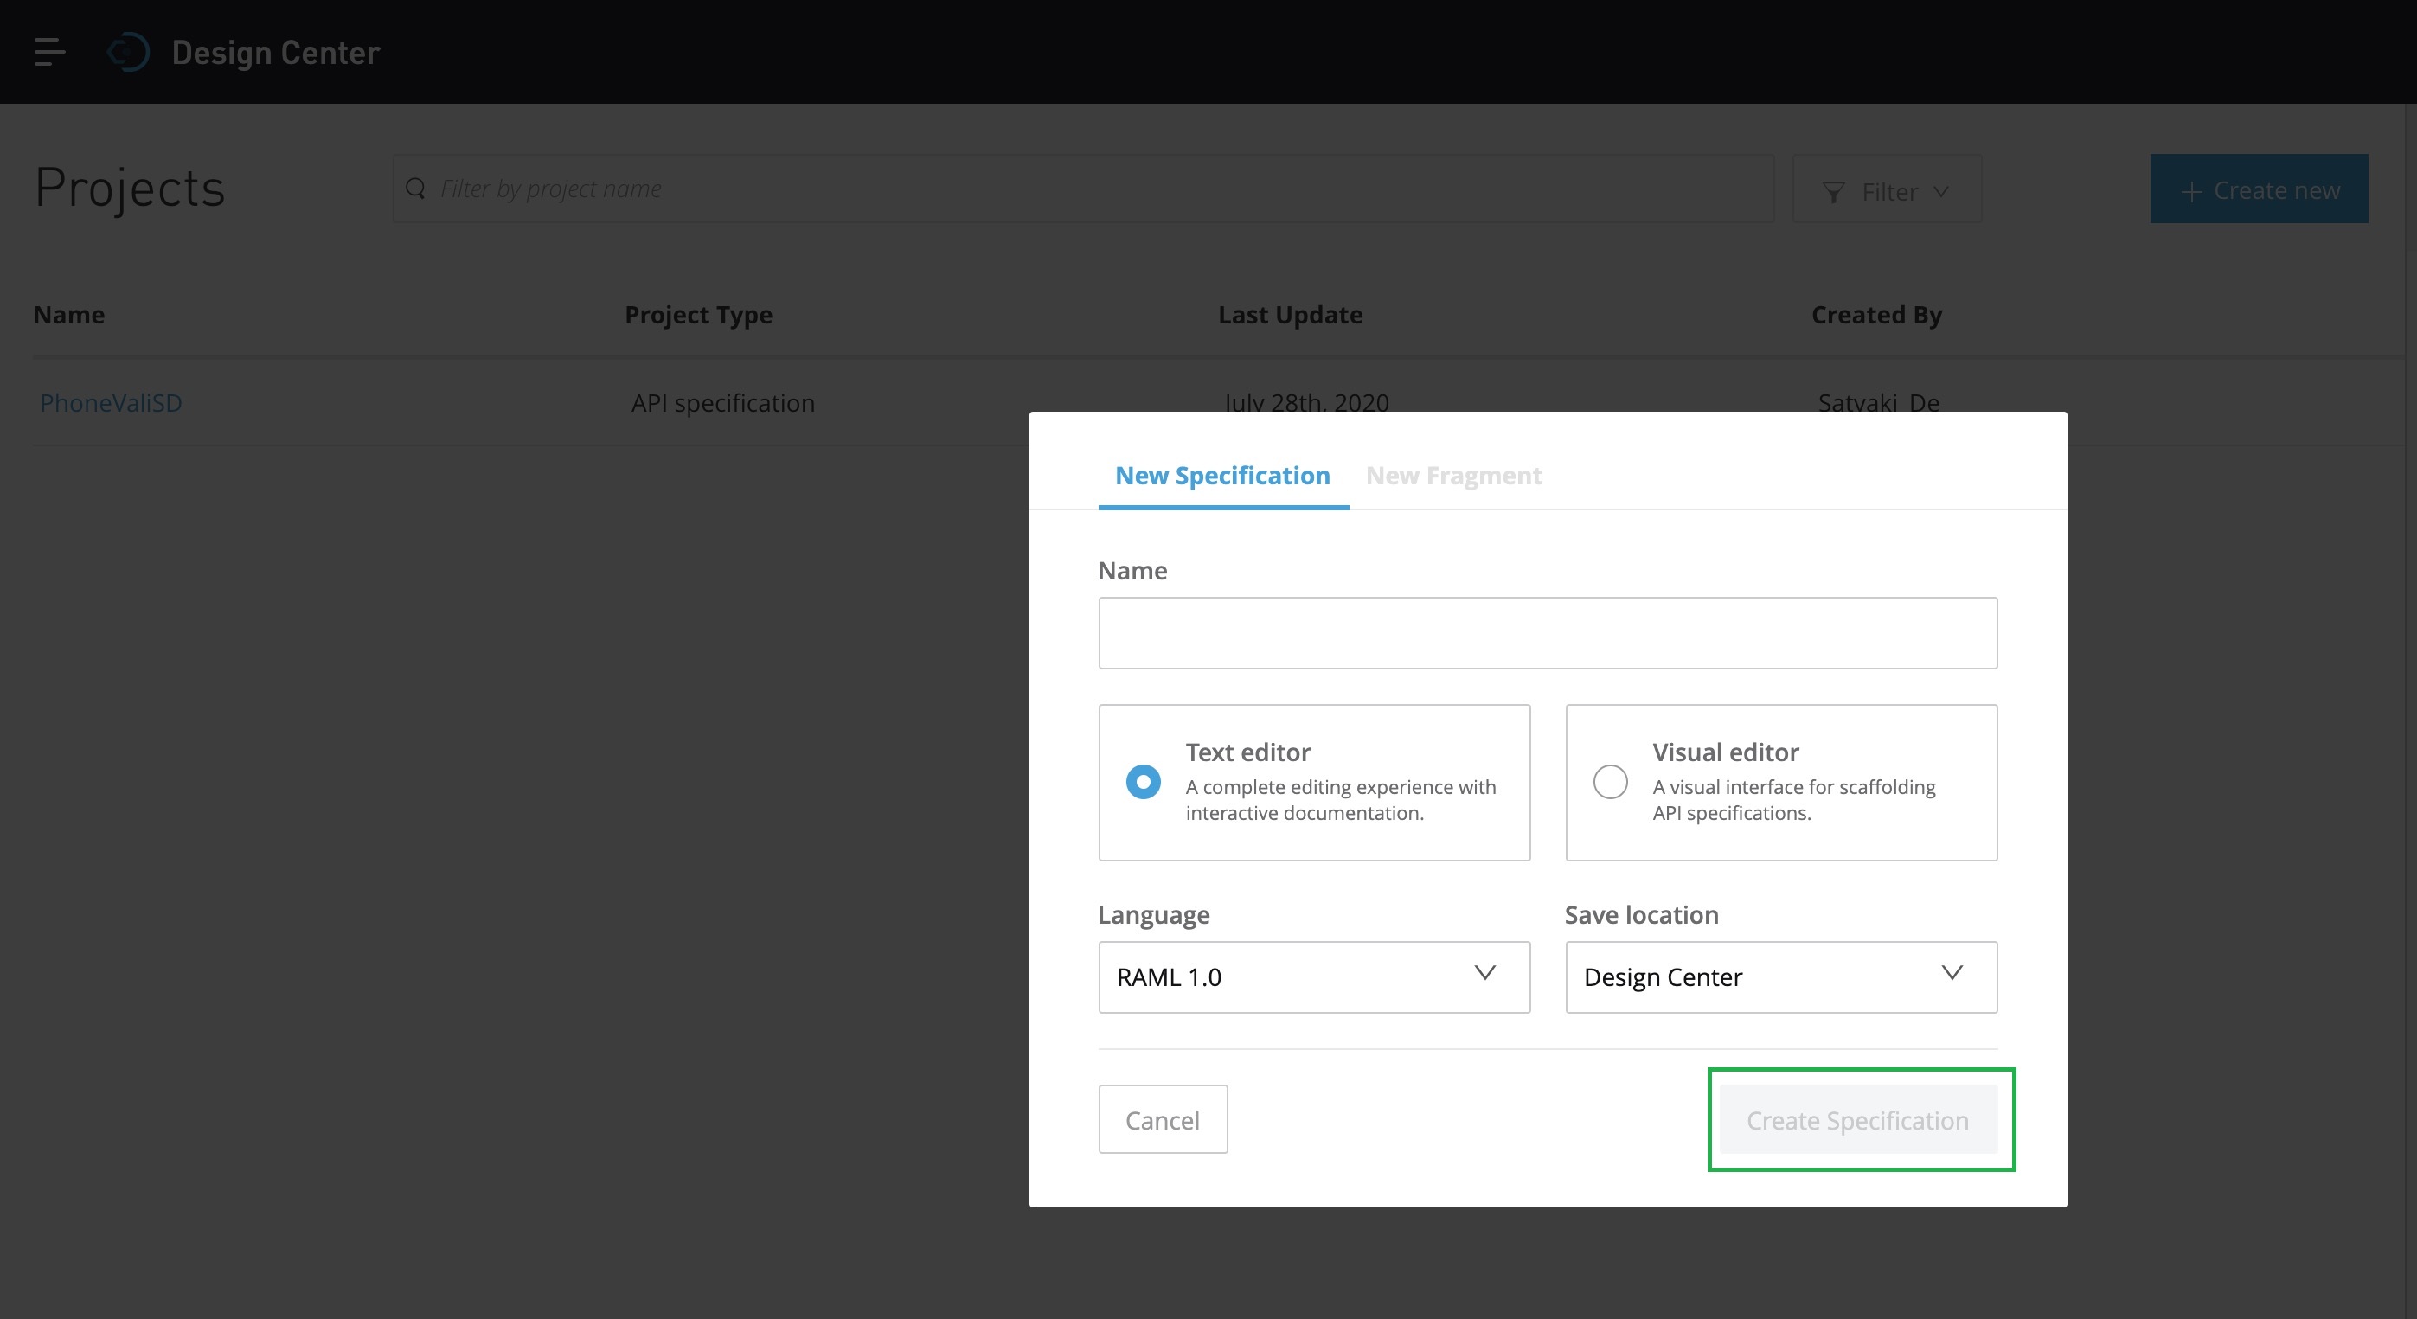Click the Create Specification button
2417x1319 pixels.
point(1856,1119)
